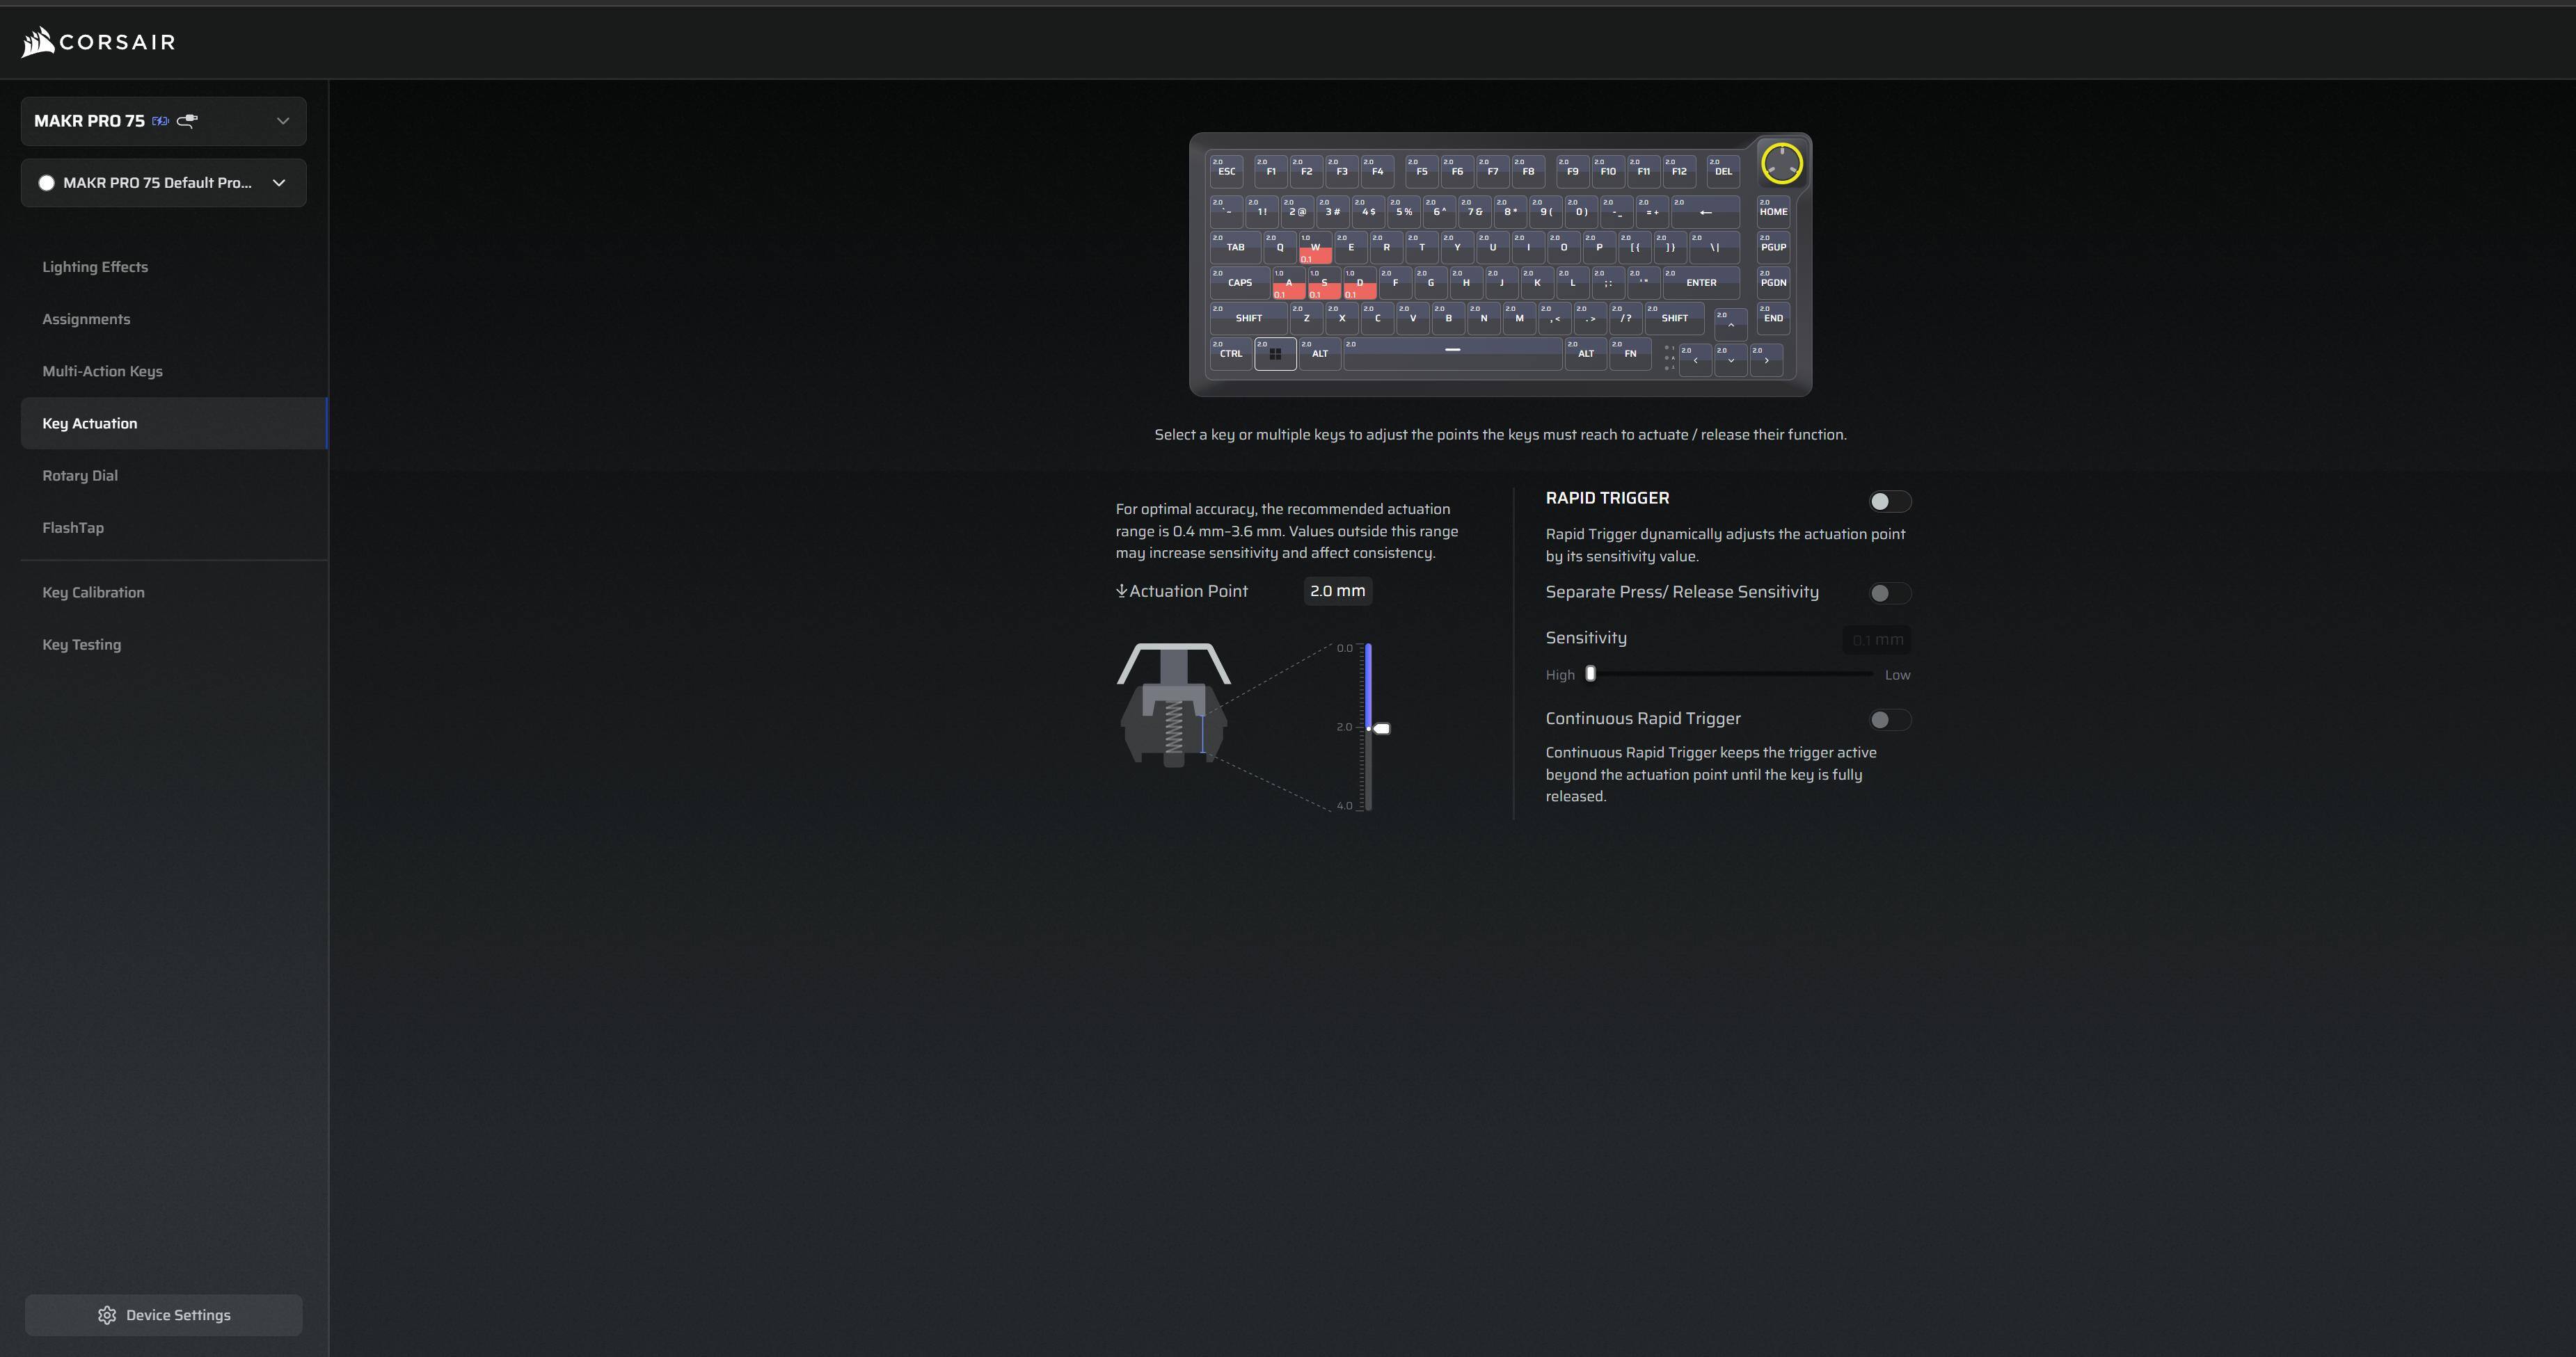Select the Key Actuation menu item
Viewport: 2576px width, 1357px height.
click(x=174, y=424)
